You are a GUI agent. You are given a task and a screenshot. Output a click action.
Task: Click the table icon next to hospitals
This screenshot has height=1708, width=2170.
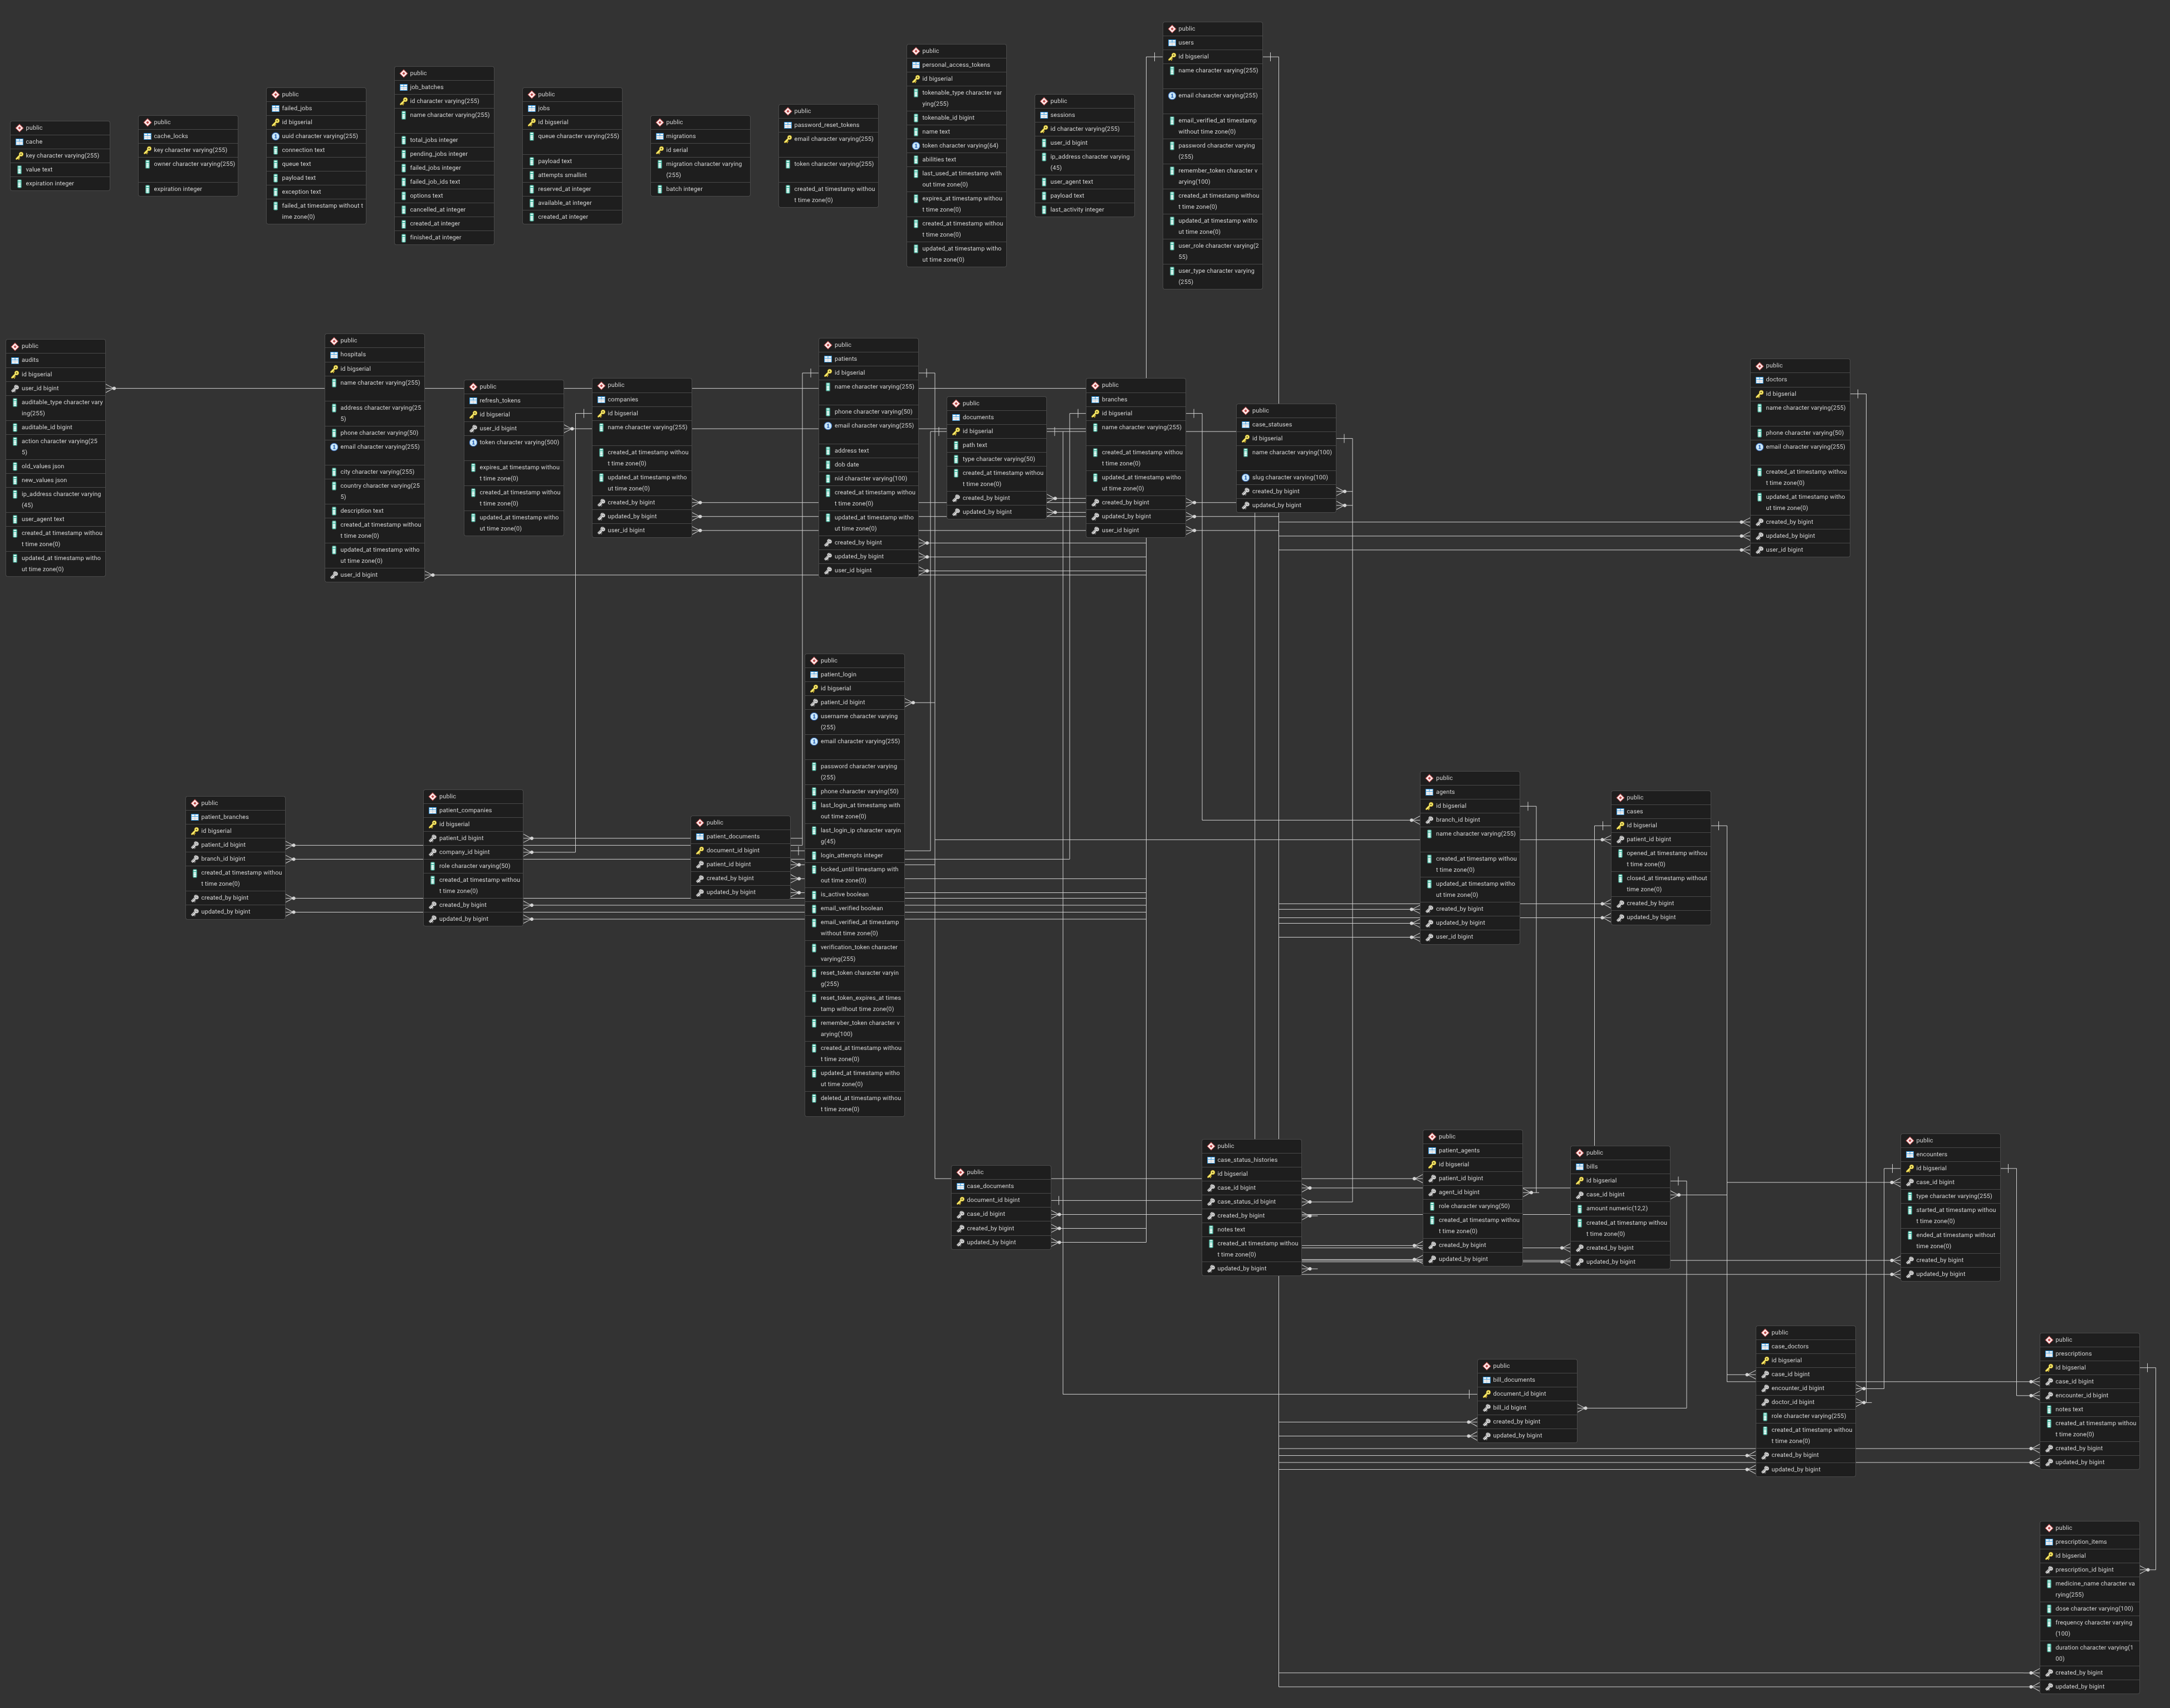334,355
